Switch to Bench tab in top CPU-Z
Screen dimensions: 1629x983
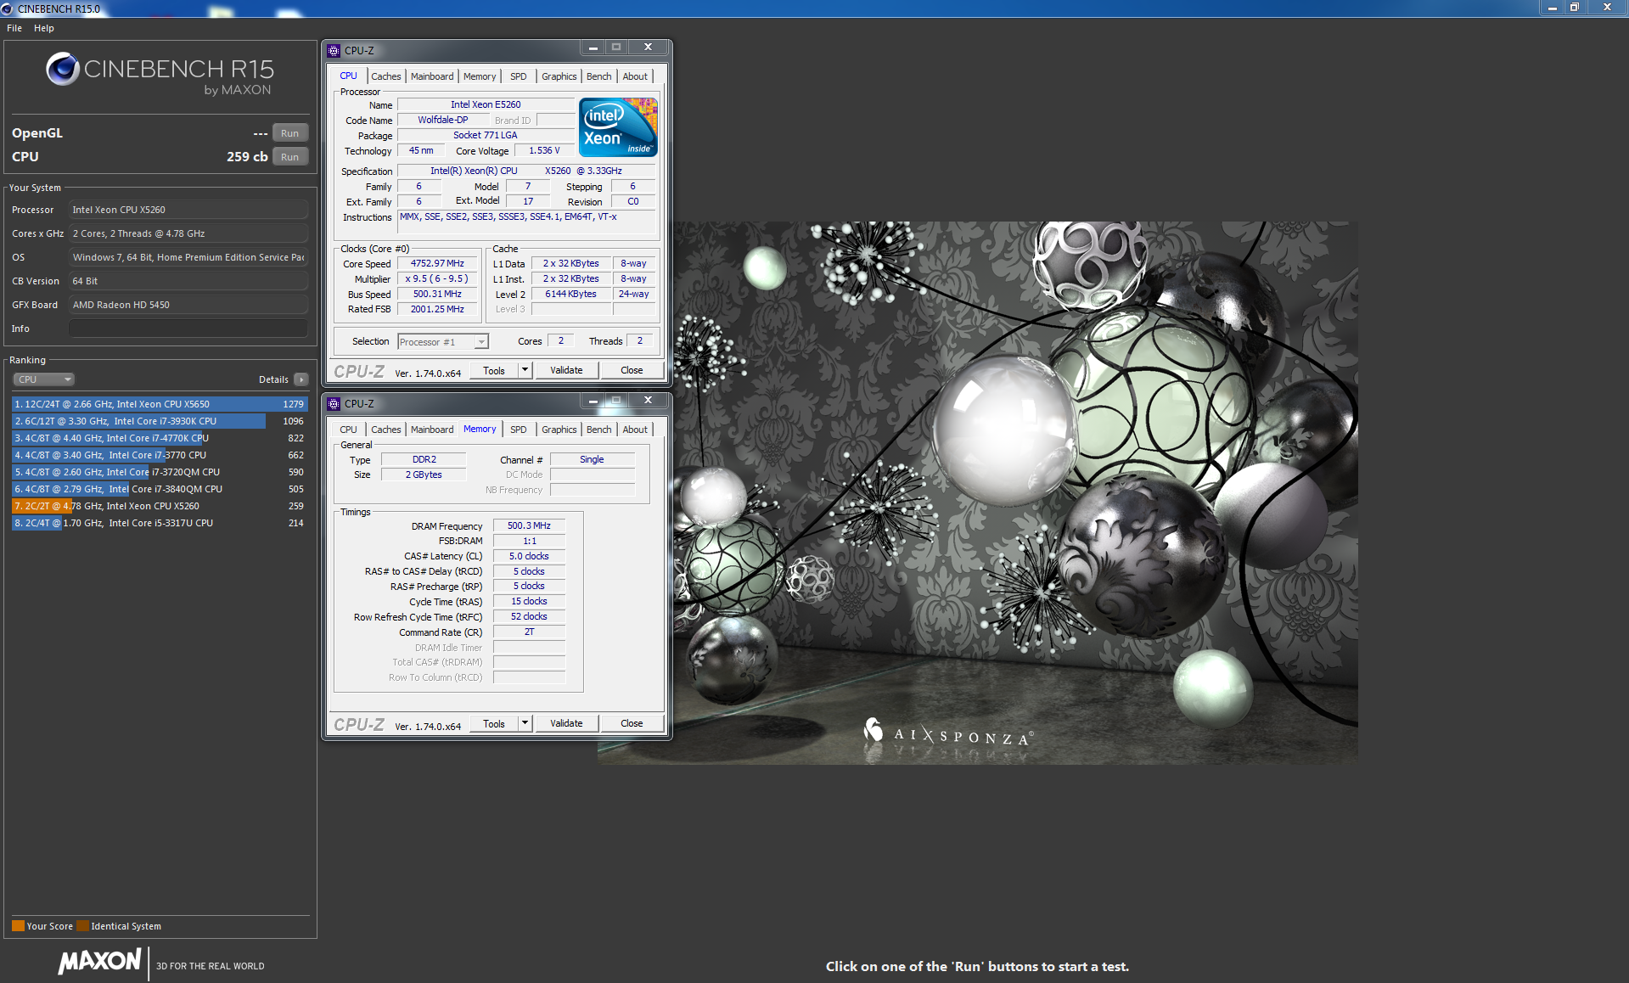598,76
